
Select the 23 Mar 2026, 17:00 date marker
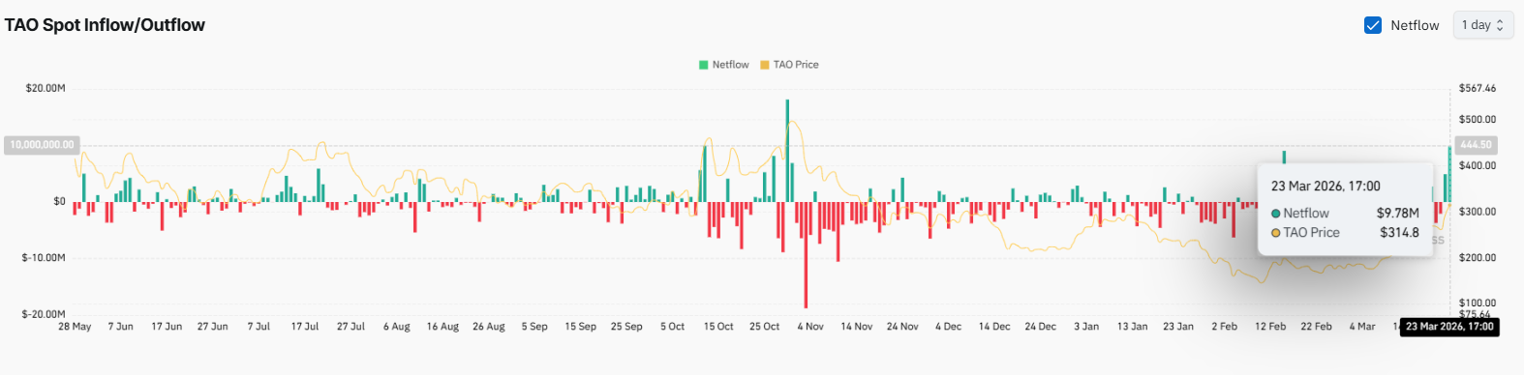pyautogui.click(x=1449, y=327)
